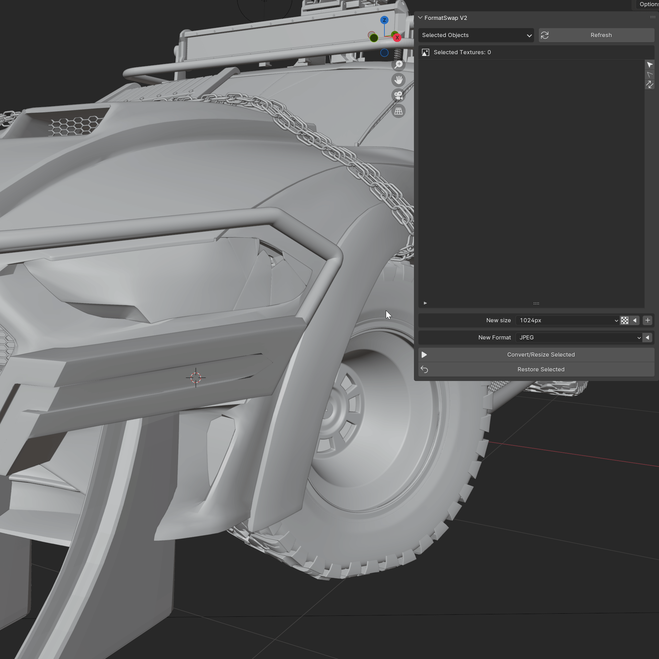Toggle camera view icon

click(398, 95)
